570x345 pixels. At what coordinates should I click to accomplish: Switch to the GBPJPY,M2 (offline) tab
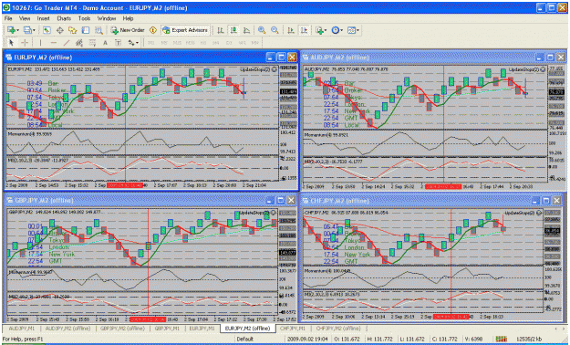(x=122, y=329)
